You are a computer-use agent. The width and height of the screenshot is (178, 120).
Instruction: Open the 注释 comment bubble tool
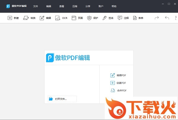pyautogui.click(x=120, y=18)
